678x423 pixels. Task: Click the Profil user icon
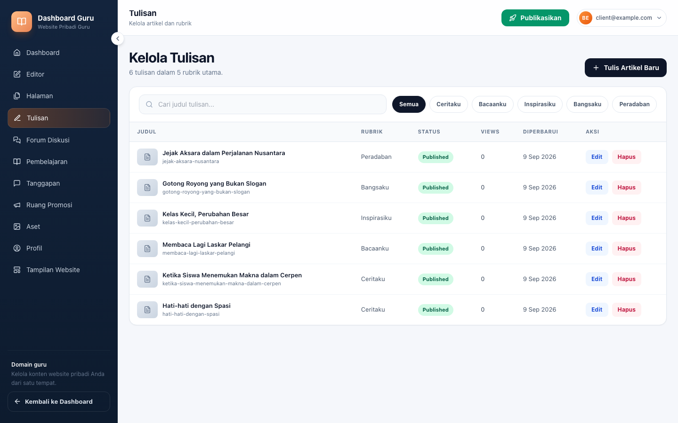pyautogui.click(x=17, y=248)
